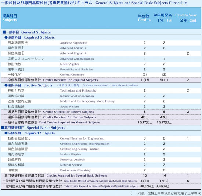Viewport: 202px width, 196px height.
Task: Select 'Linear Algebra' subject
Action: coord(70,64)
